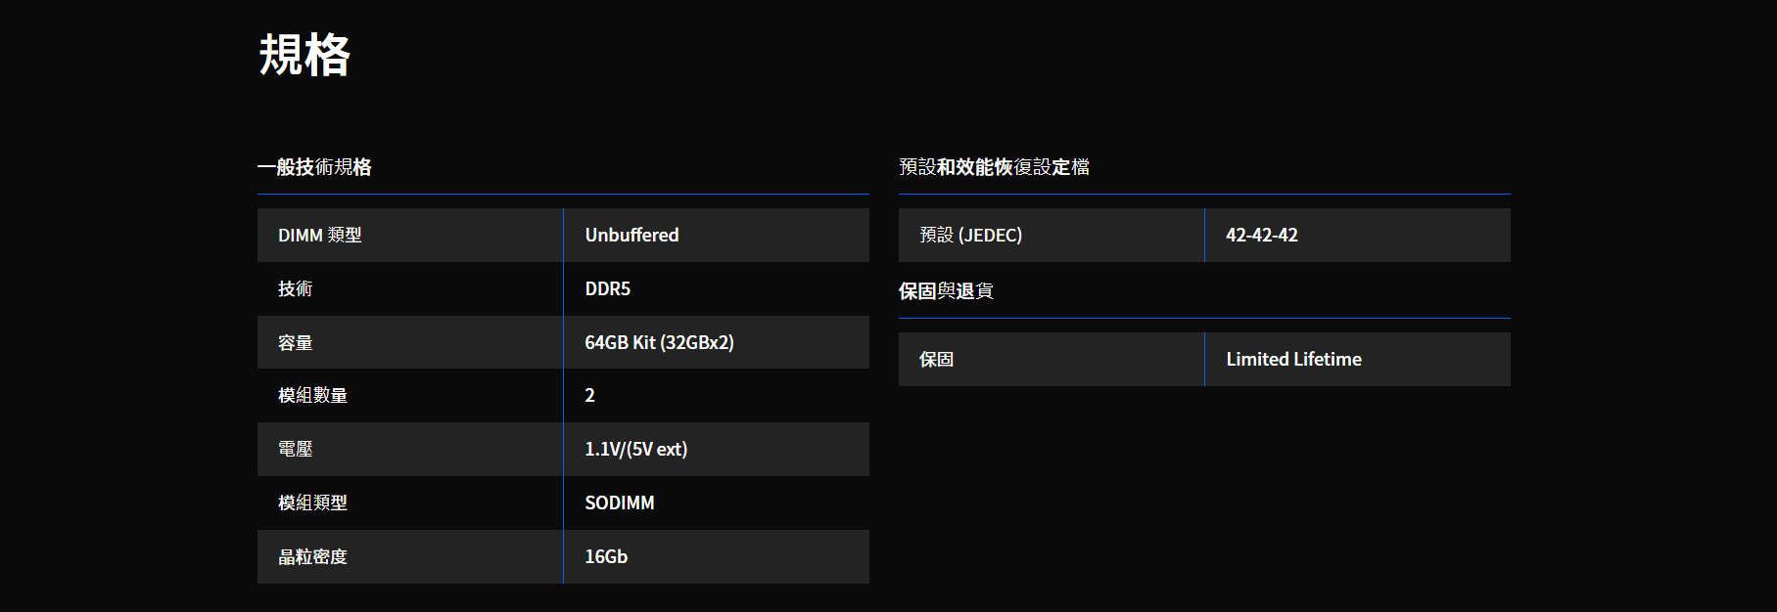Click the Limited Lifetime warranty value
1777x612 pixels.
click(1293, 359)
